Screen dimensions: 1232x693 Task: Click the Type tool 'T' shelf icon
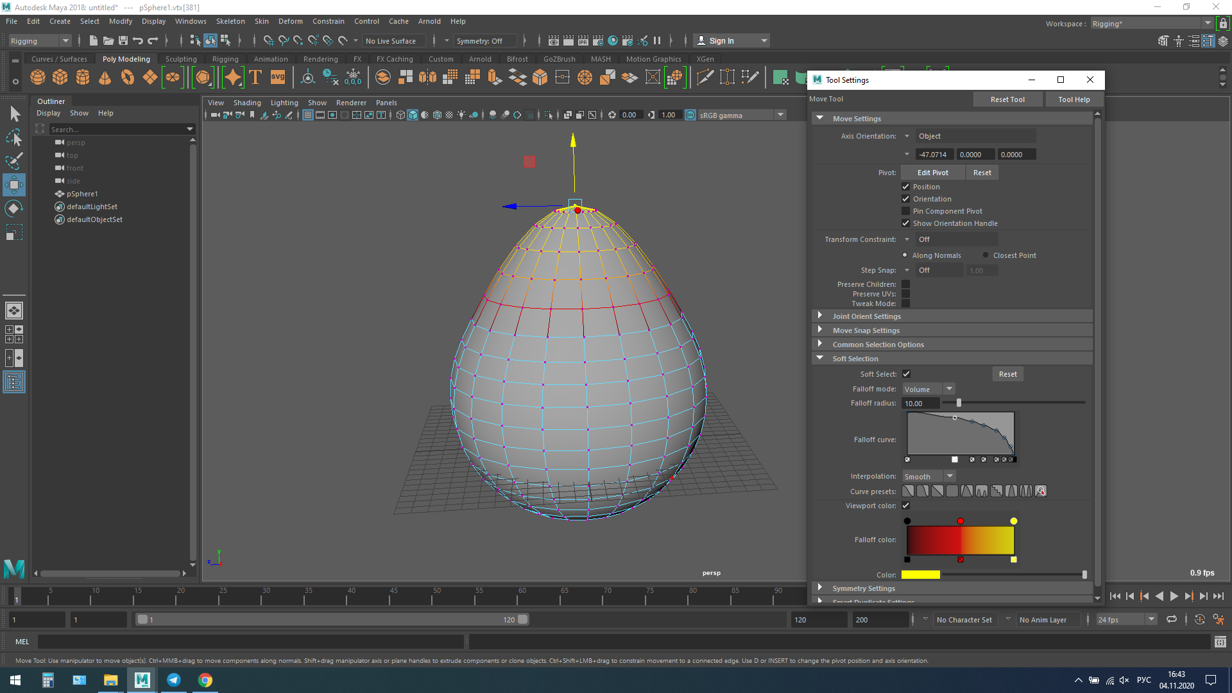[x=255, y=78]
